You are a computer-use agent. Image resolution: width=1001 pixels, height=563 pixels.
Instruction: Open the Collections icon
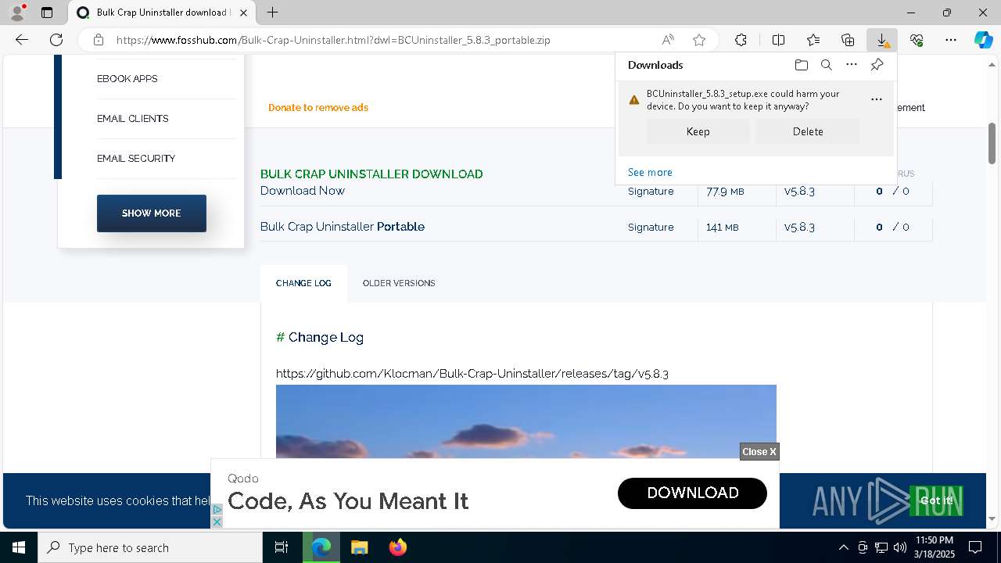click(x=848, y=40)
